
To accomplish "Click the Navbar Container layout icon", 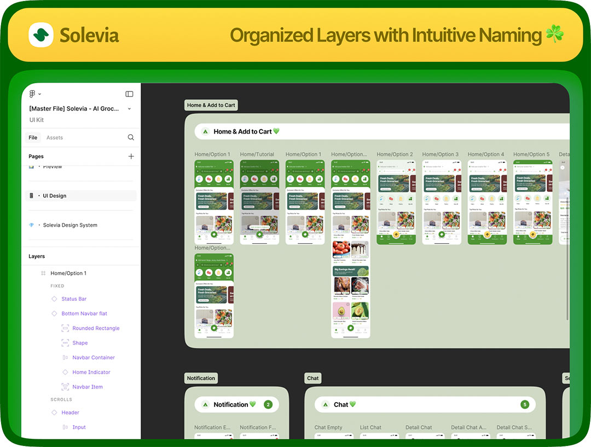I will pyautogui.click(x=65, y=358).
